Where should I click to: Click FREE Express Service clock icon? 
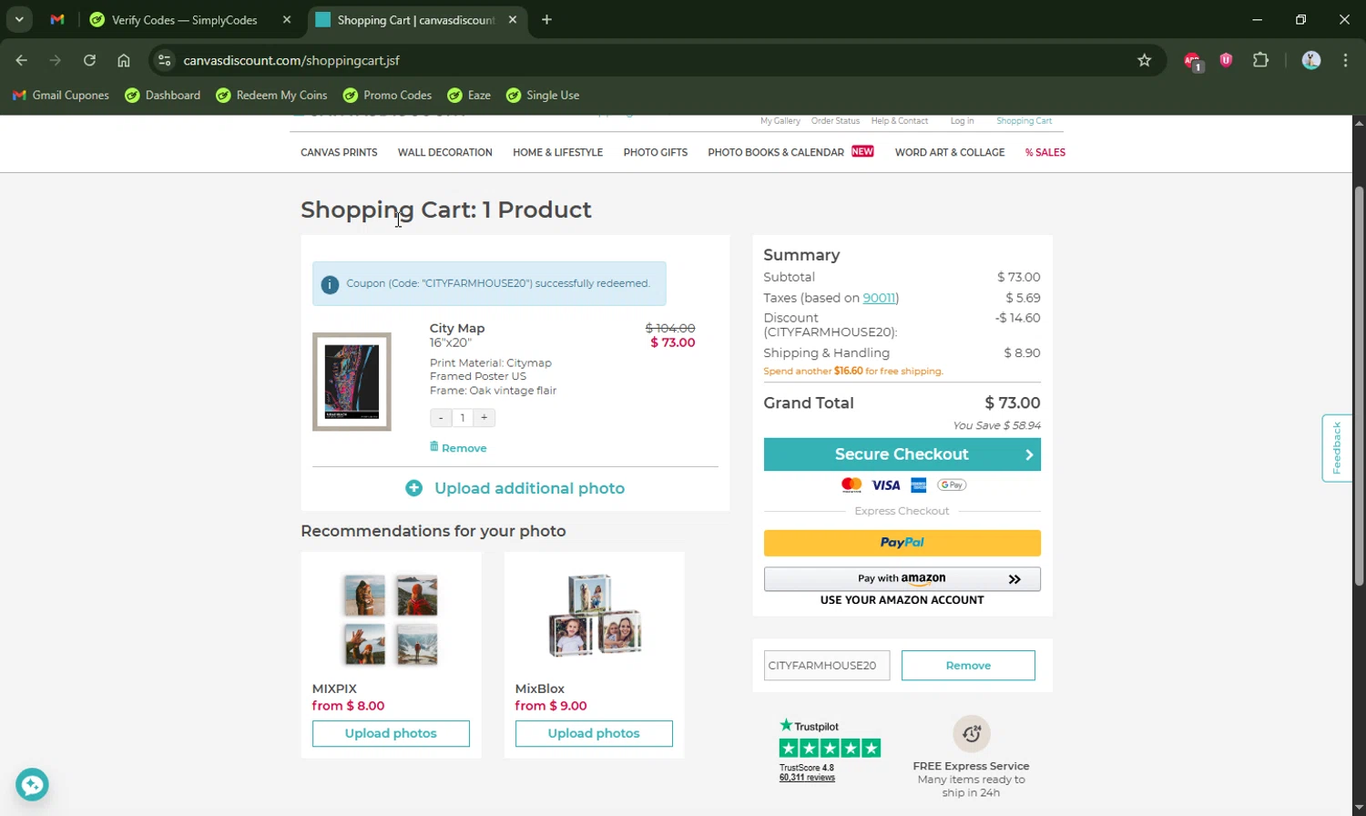tap(972, 733)
